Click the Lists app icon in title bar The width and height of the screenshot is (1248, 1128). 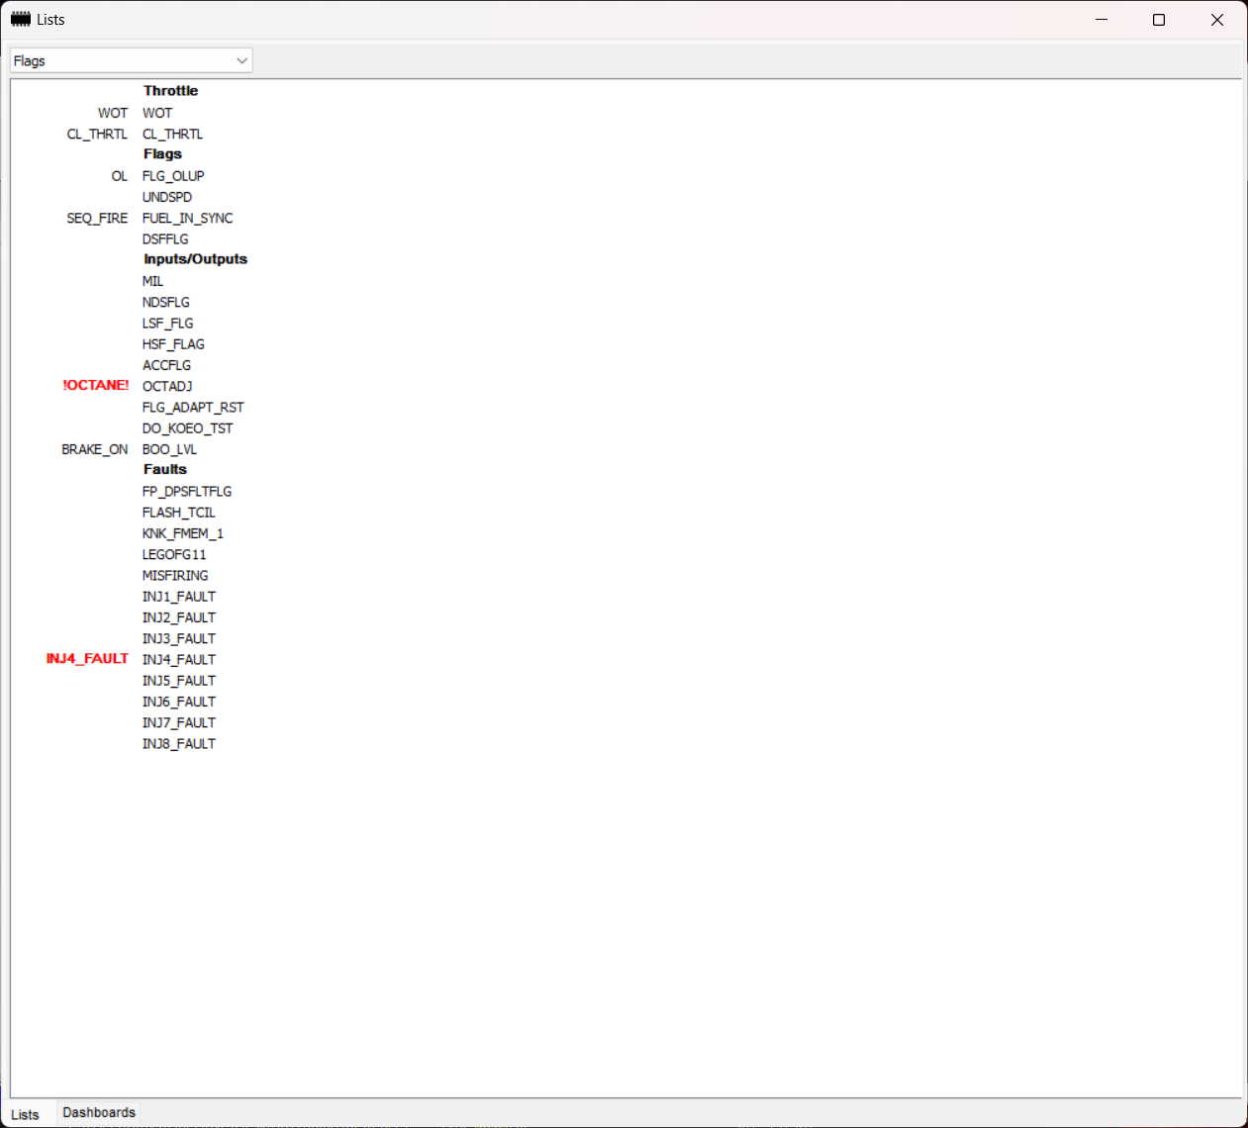20,20
